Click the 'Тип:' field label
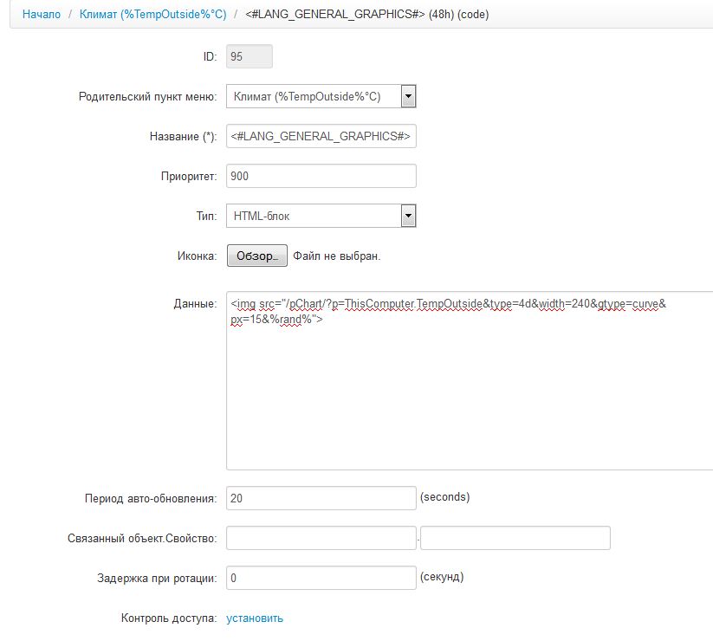This screenshot has width=713, height=641. point(204,216)
